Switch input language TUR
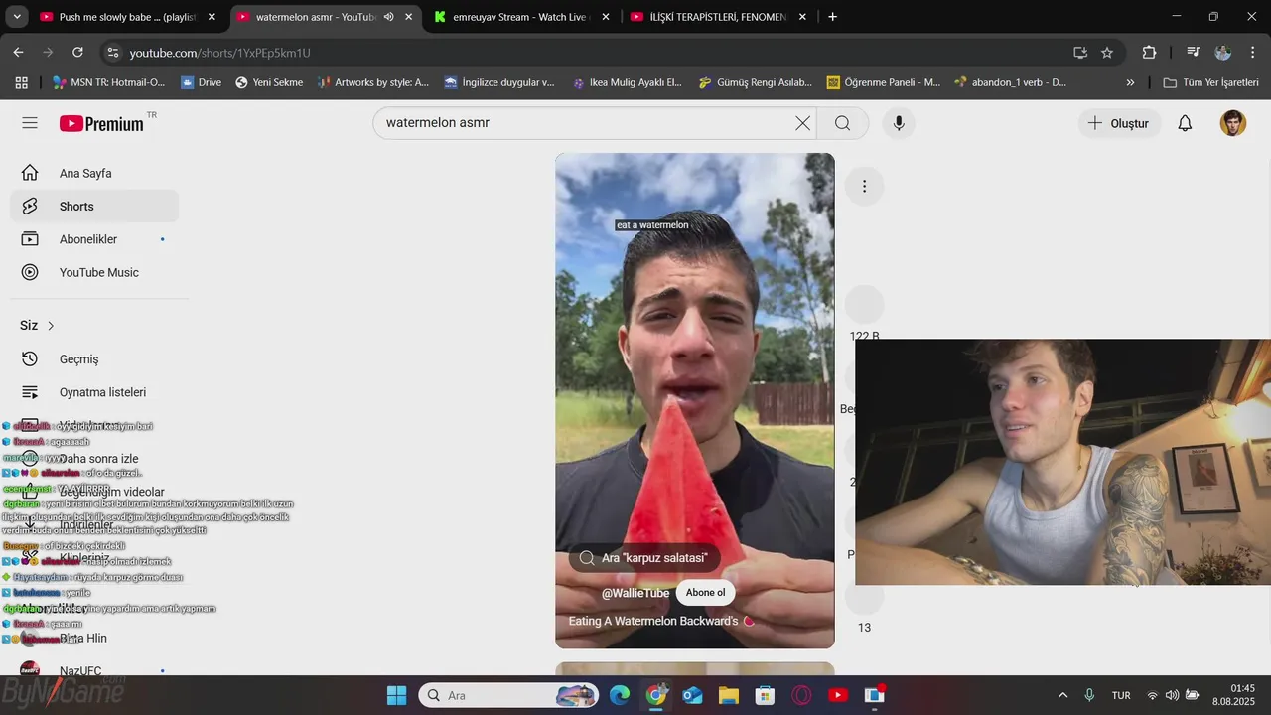 [x=1121, y=695]
